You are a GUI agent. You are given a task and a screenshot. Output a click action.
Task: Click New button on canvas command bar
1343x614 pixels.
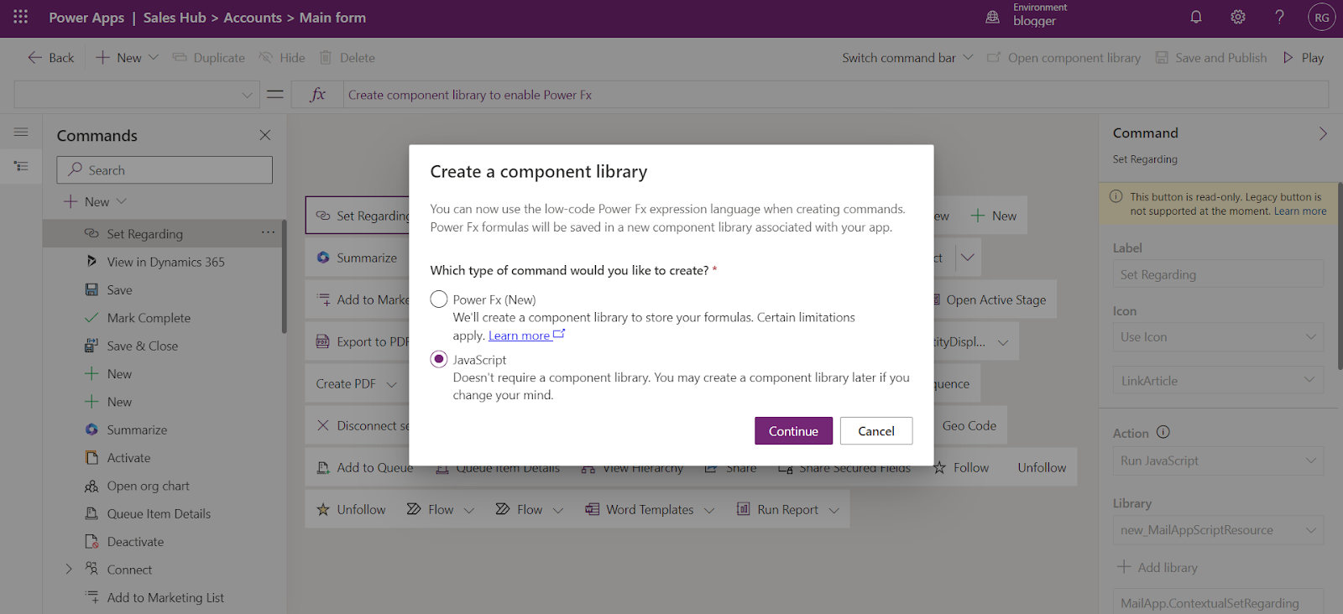click(994, 216)
